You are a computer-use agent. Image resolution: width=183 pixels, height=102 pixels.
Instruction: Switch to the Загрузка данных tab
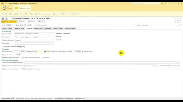[7, 28]
